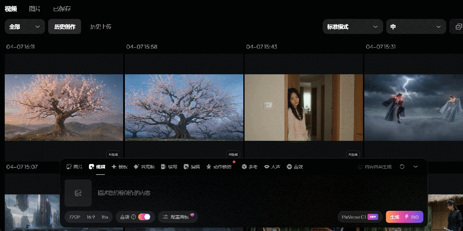Viewport: 463px width, 231px height.
Task: Open the 中 size dropdown
Action: 416,27
